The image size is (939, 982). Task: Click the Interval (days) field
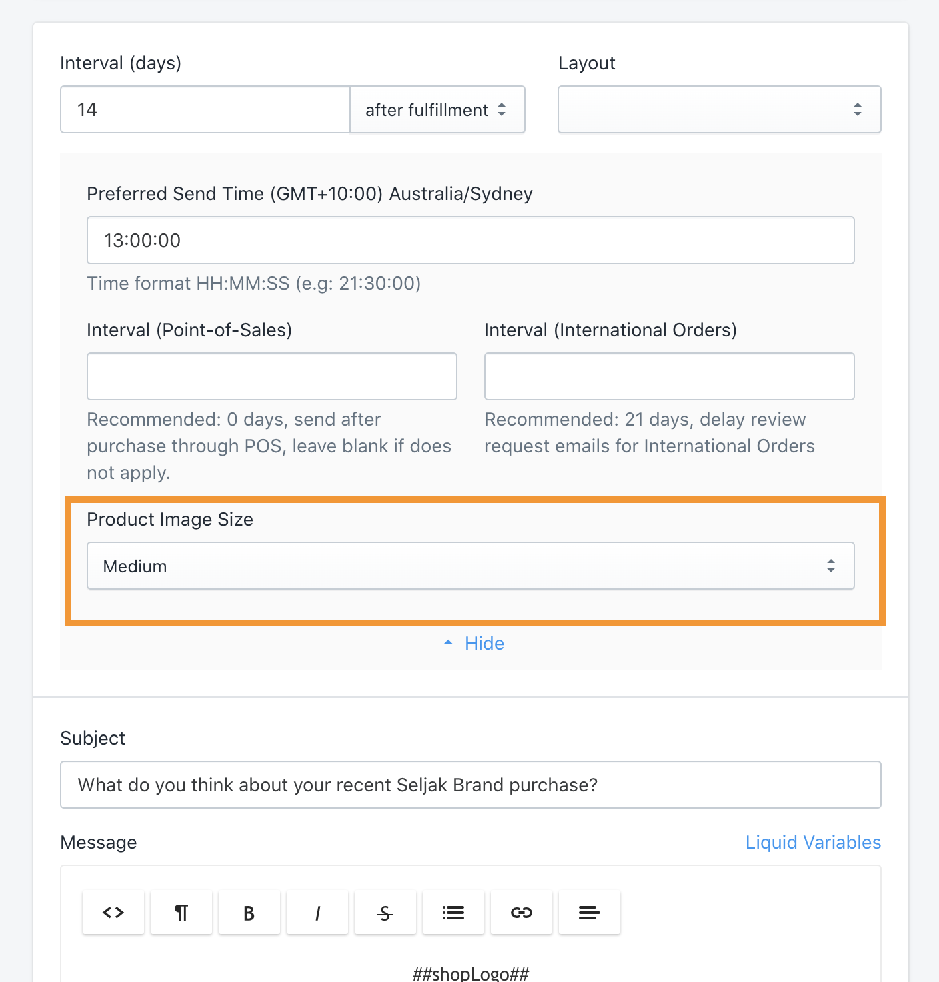click(x=205, y=109)
